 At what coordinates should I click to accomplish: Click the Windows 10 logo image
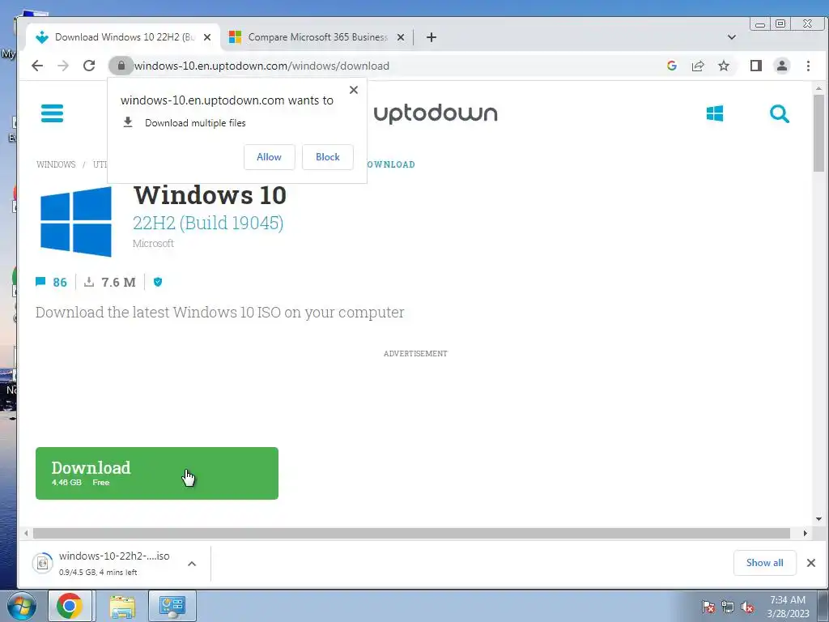click(76, 222)
